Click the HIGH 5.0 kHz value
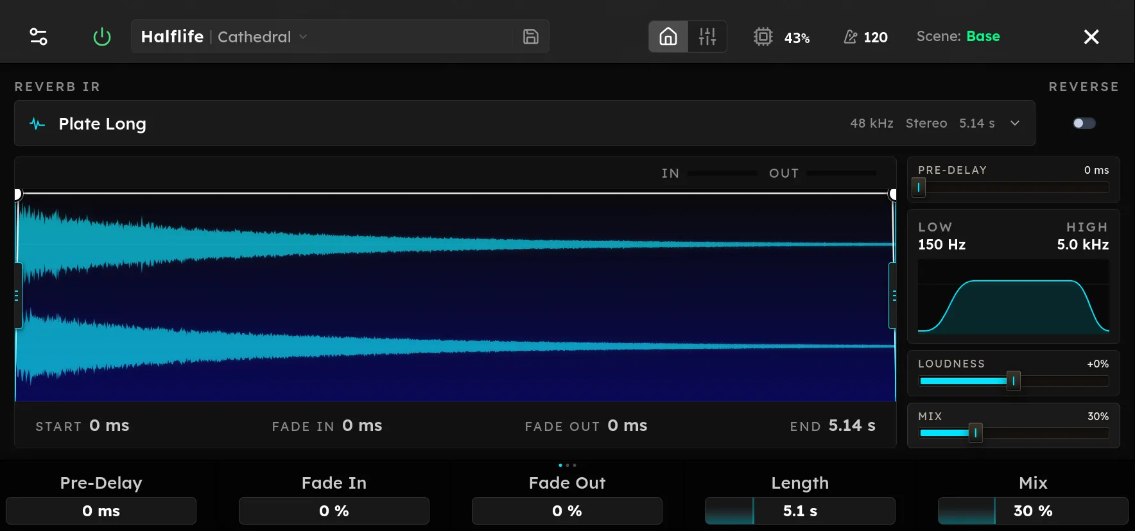This screenshot has width=1135, height=531. click(x=1083, y=244)
